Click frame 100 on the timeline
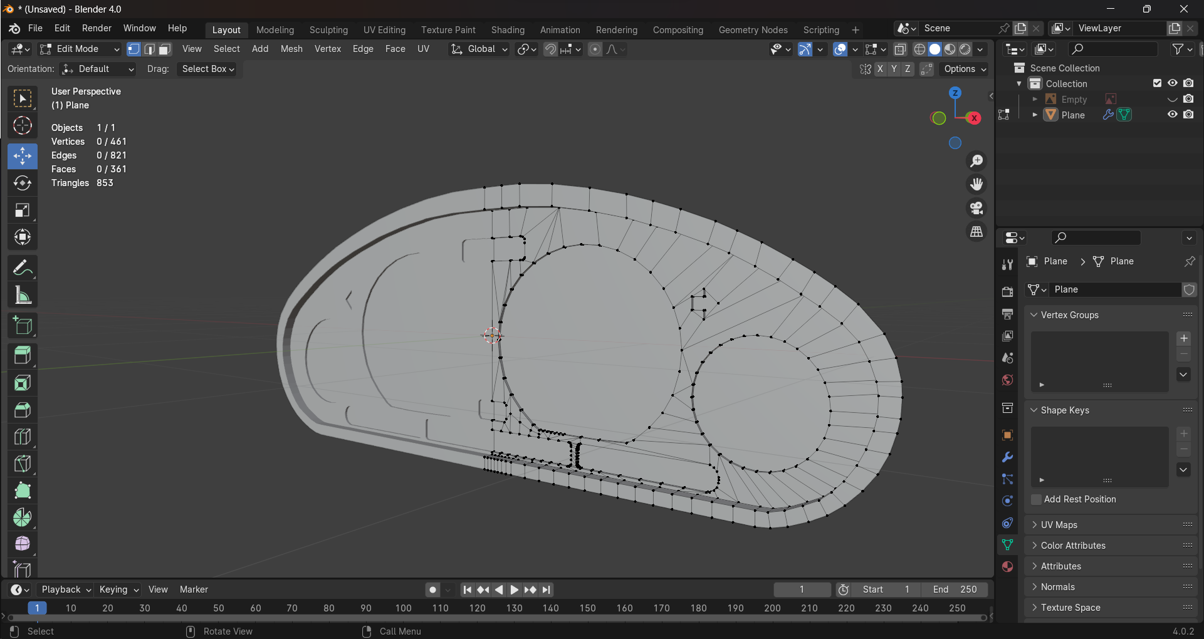The width and height of the screenshot is (1204, 639). click(x=403, y=608)
